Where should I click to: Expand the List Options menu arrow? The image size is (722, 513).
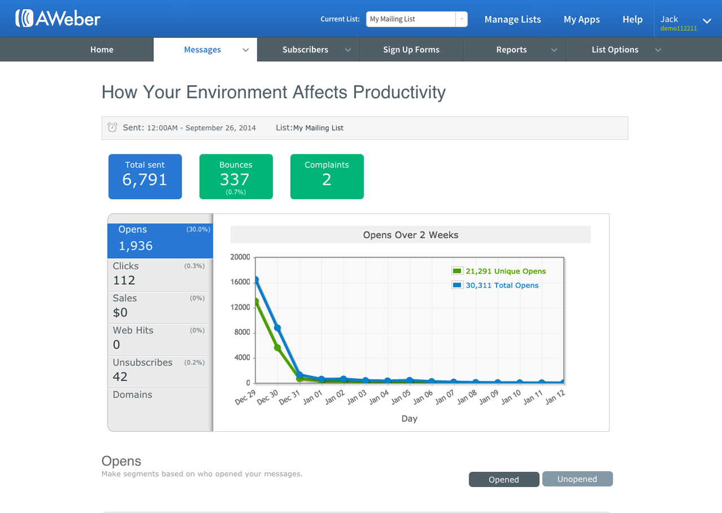coord(658,50)
